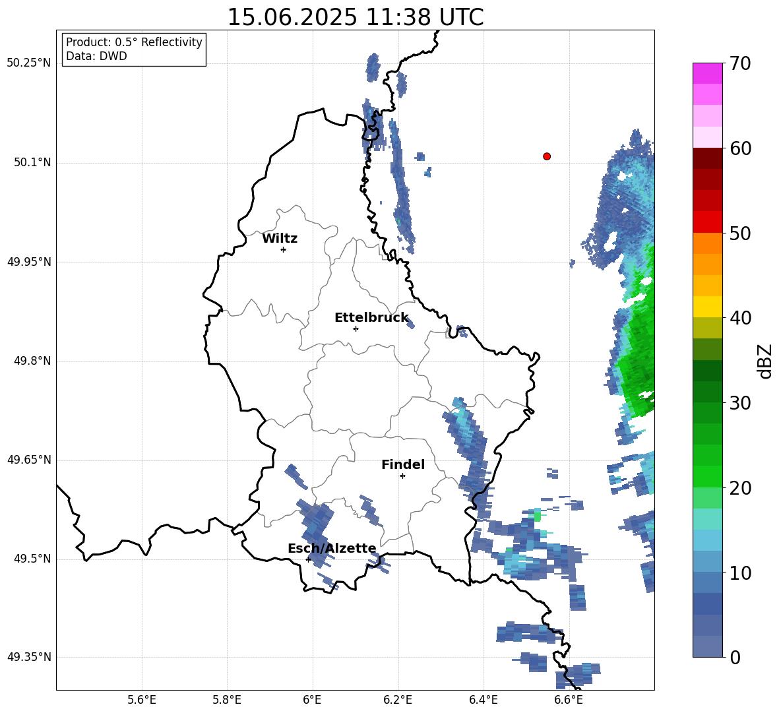The width and height of the screenshot is (781, 713).
Task: Click the Wiltz city label
Action: point(280,239)
